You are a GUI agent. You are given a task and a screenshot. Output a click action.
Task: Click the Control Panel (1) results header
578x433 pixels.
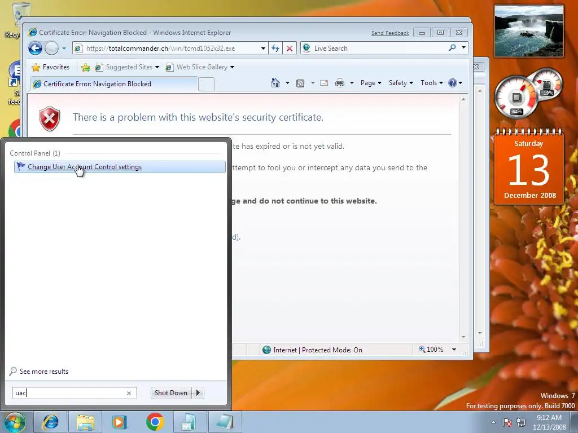[x=34, y=153]
